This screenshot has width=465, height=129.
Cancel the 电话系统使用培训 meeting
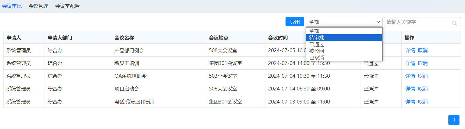pos(423,102)
